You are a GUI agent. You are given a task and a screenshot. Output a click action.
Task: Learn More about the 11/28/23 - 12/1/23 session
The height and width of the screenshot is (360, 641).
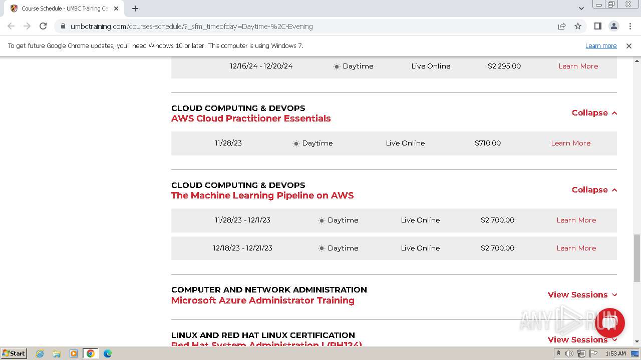[x=576, y=220]
